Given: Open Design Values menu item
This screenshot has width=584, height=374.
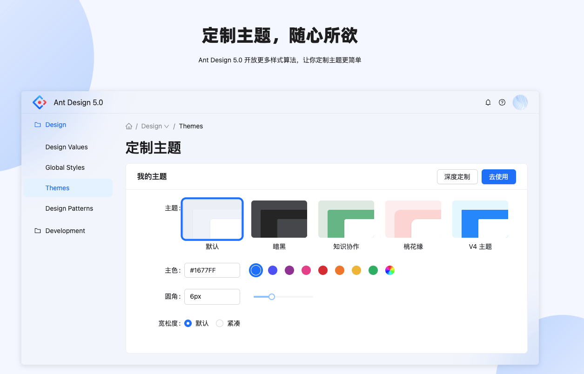Looking at the screenshot, I should (x=68, y=147).
